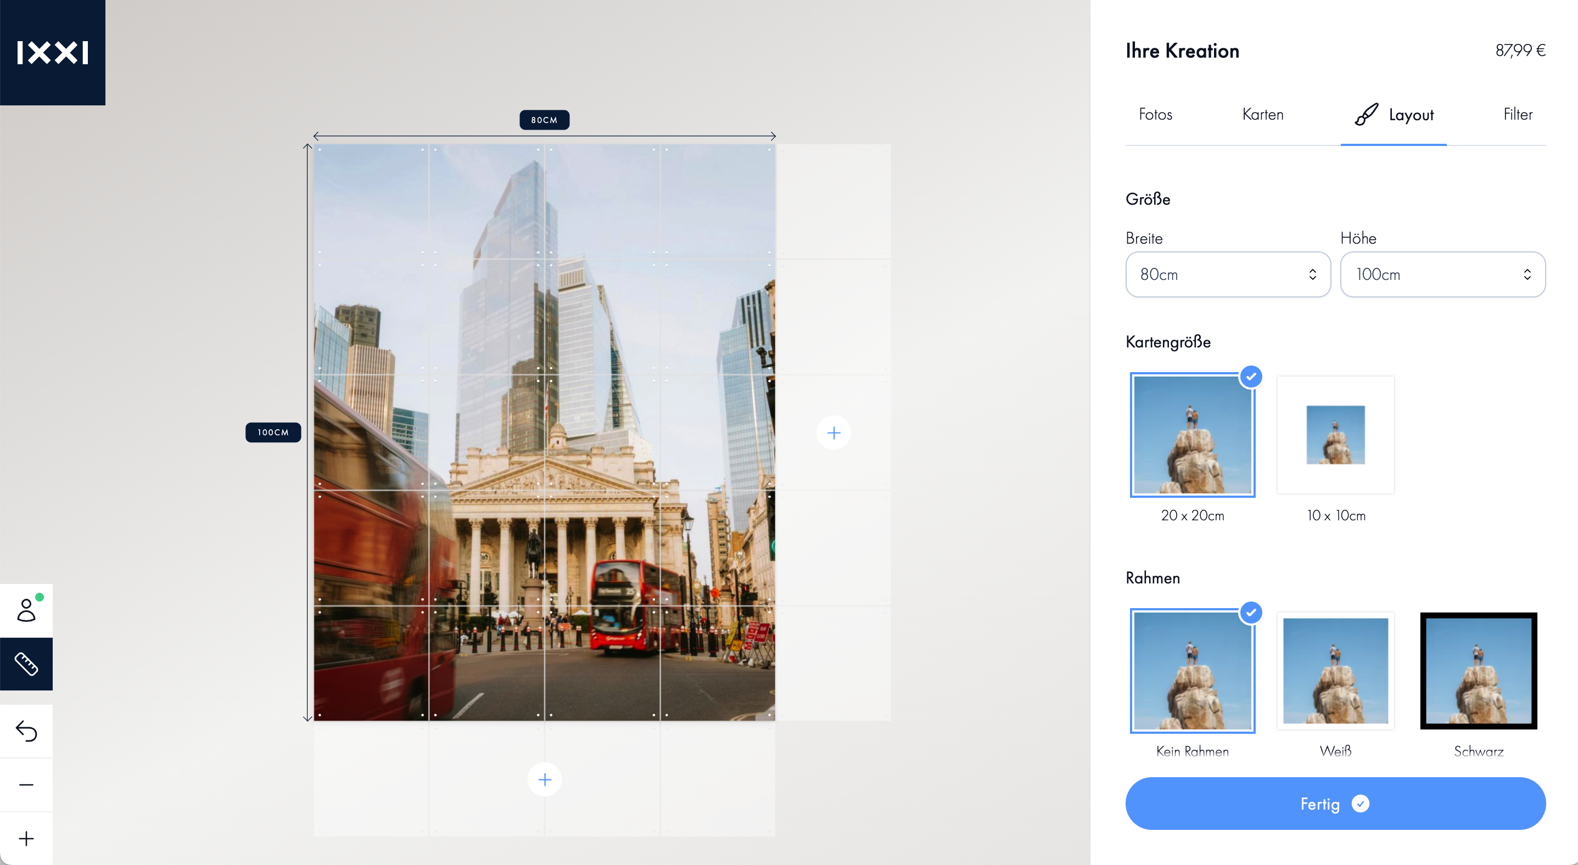
Task: Click the skyscraper photo on the canvas
Action: (545, 432)
